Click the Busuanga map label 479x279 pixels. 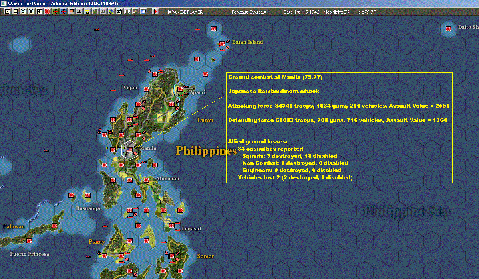[88, 208]
